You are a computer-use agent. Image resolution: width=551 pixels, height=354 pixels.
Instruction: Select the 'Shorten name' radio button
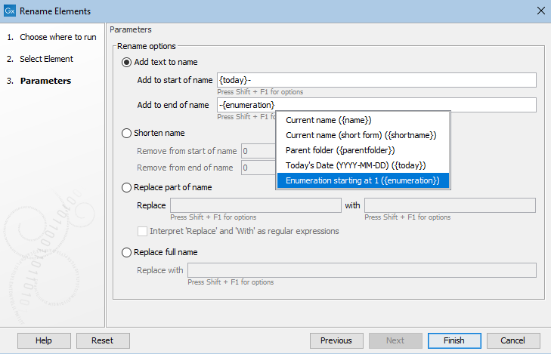(126, 133)
